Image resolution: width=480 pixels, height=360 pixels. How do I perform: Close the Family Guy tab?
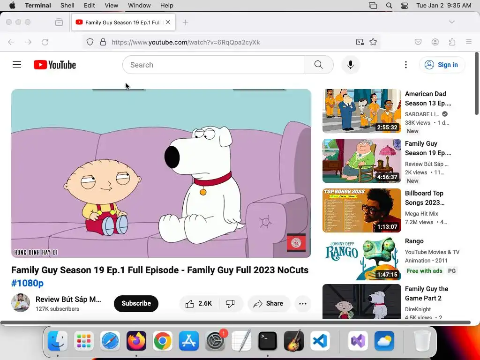point(168,22)
